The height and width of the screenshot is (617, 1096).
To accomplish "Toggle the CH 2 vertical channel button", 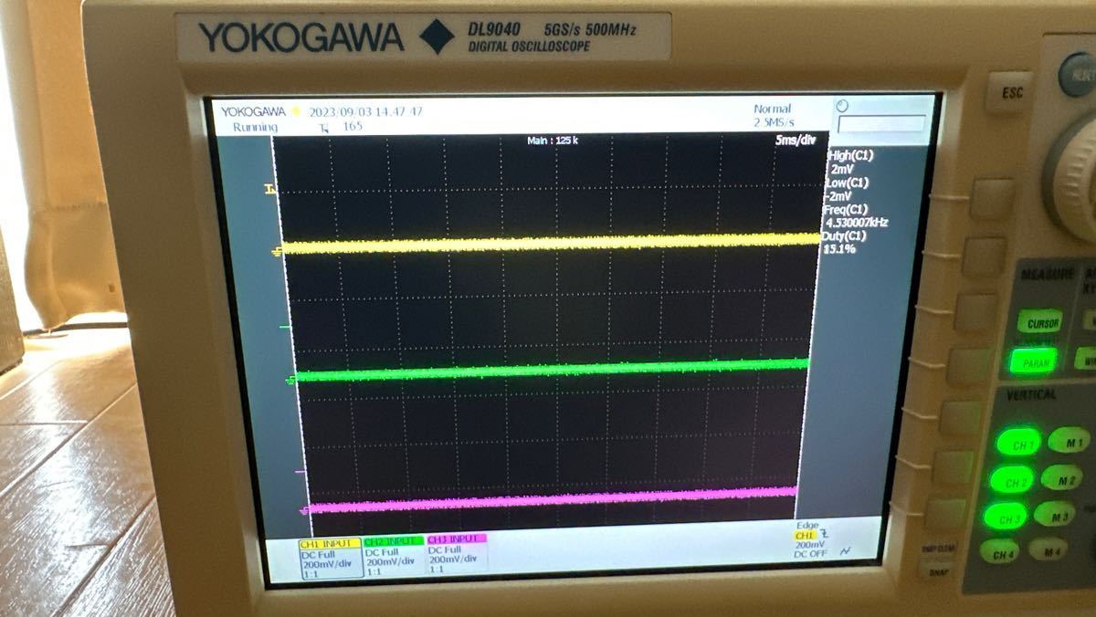I will point(1012,480).
